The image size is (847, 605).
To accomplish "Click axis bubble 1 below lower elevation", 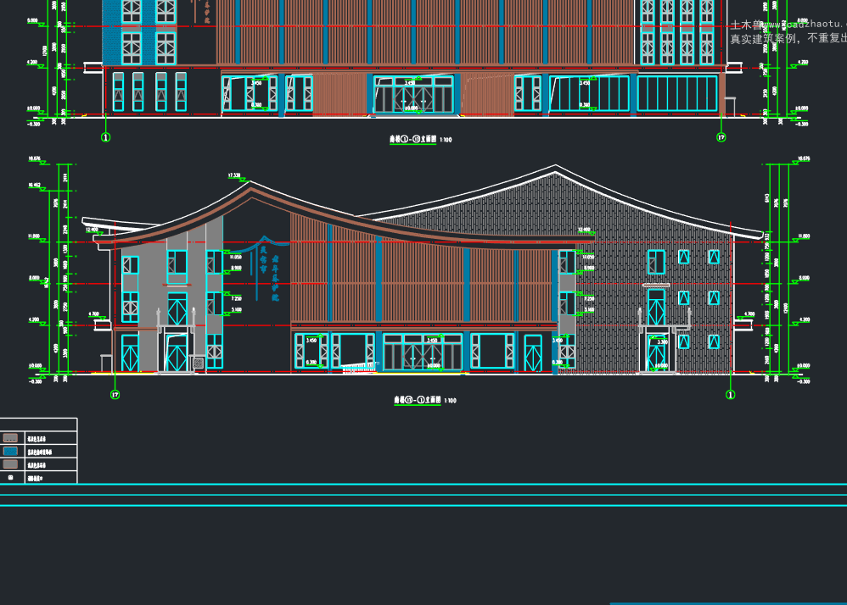I will pyautogui.click(x=731, y=395).
